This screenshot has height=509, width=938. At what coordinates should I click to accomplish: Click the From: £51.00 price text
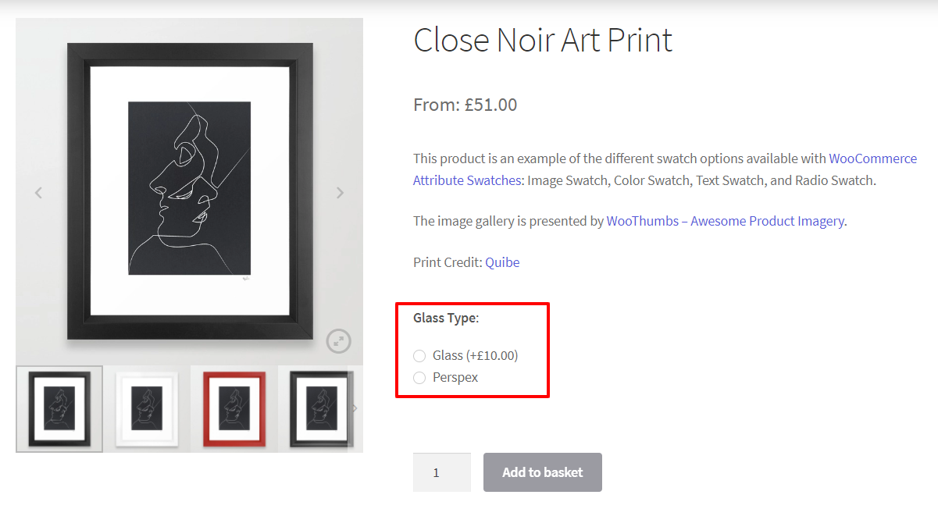coord(465,105)
